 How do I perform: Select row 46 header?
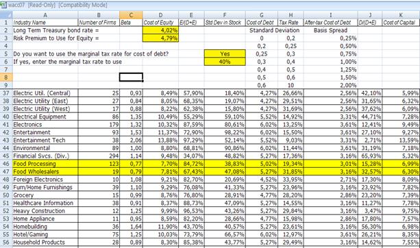point(6,164)
